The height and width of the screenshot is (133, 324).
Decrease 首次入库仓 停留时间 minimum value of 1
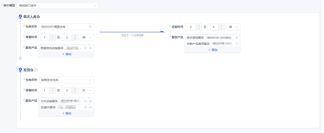point(52,39)
